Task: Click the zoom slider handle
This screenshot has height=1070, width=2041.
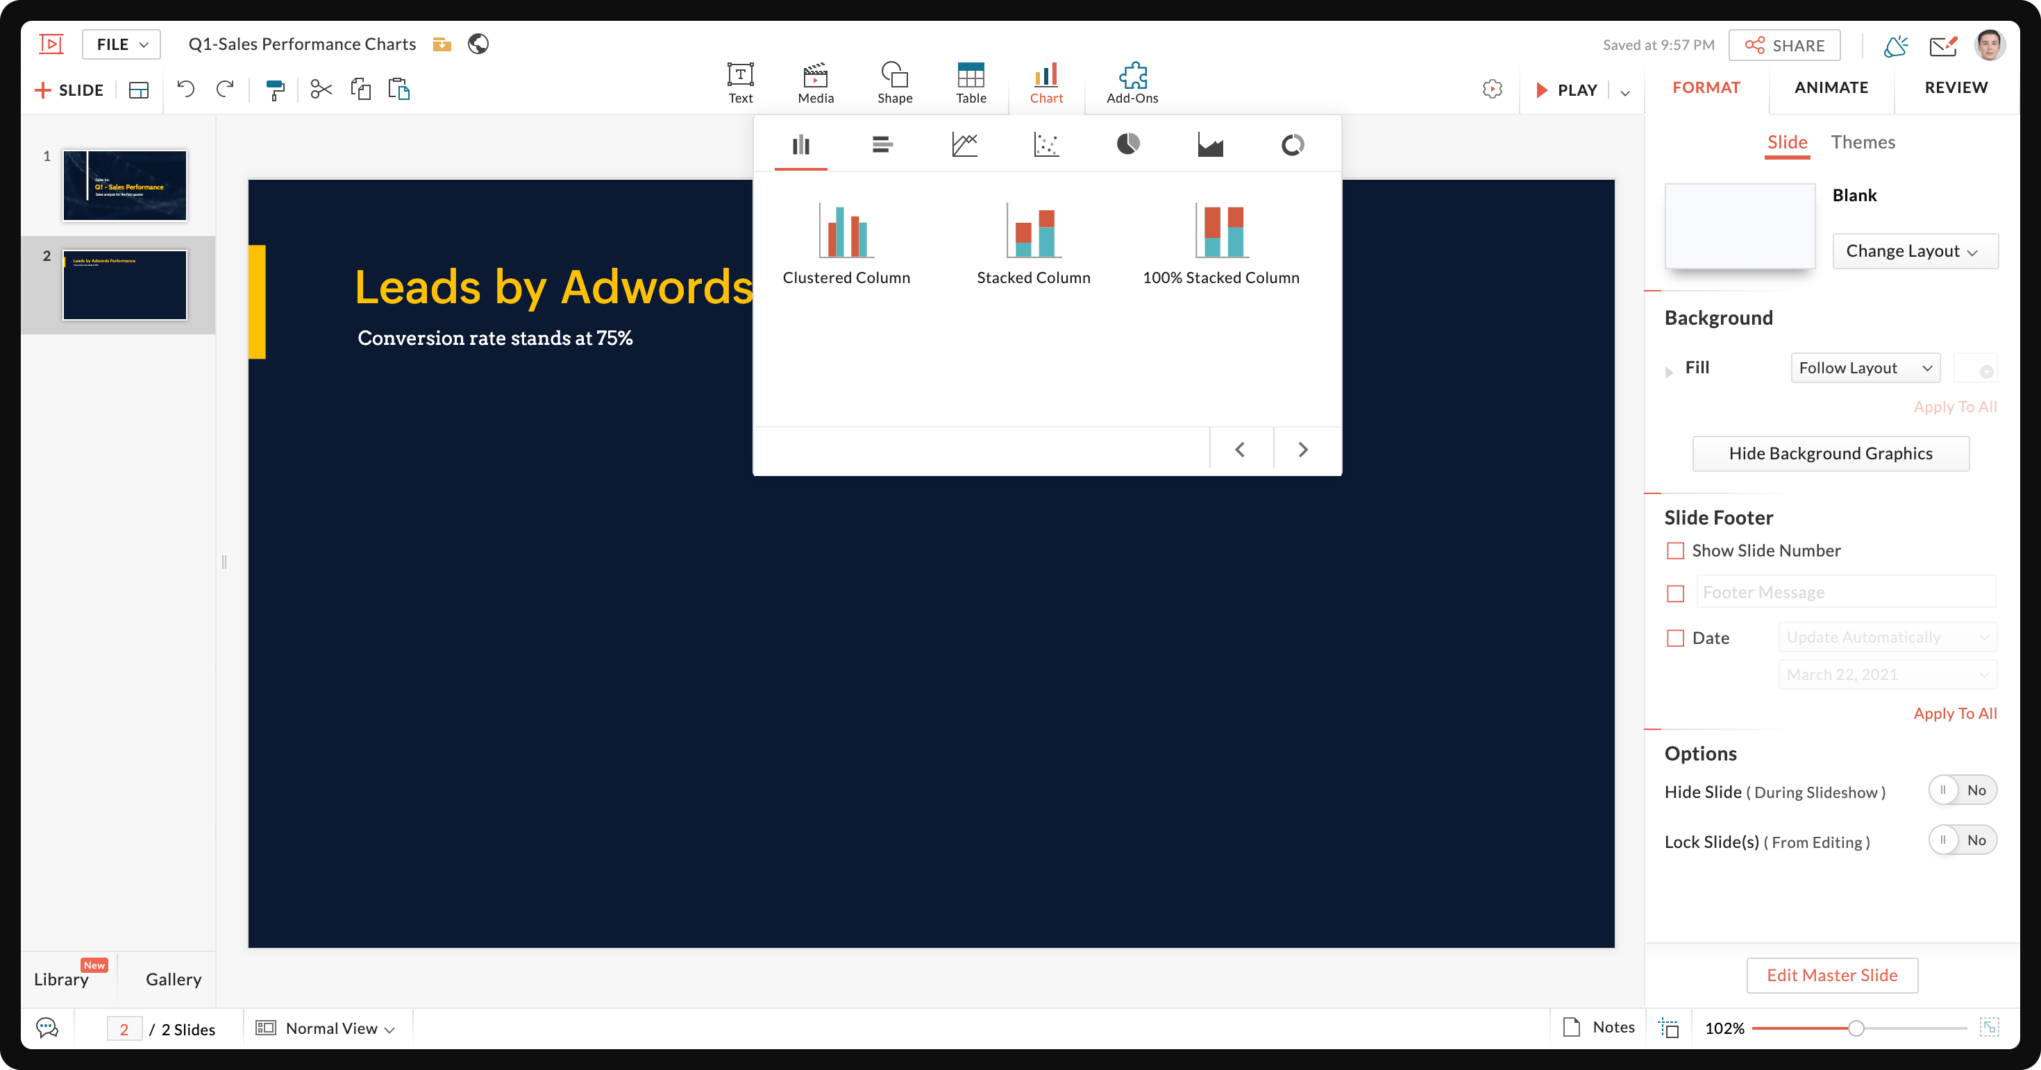Action: coord(1856,1028)
